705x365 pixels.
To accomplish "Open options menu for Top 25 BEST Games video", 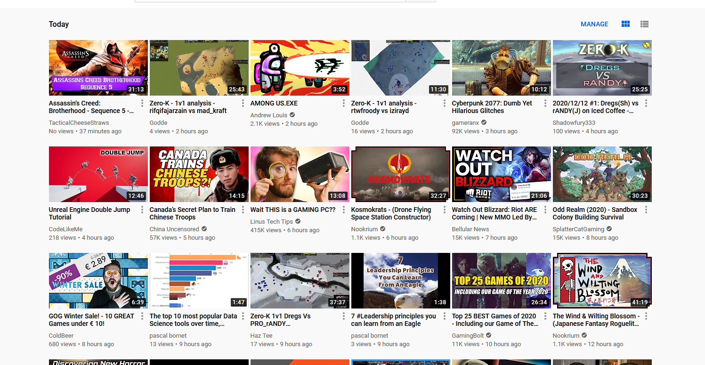I will pos(545,316).
